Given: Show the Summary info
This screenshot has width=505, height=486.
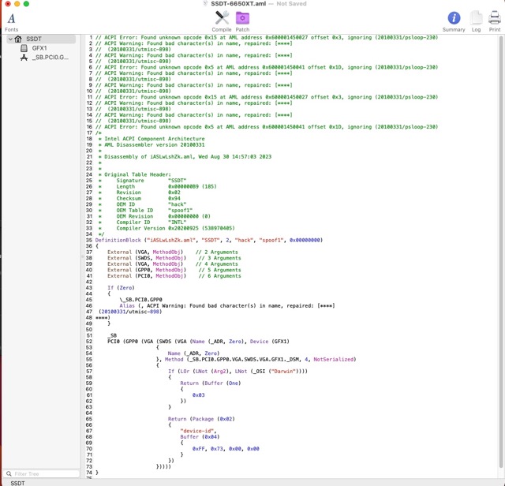Looking at the screenshot, I should [454, 18].
